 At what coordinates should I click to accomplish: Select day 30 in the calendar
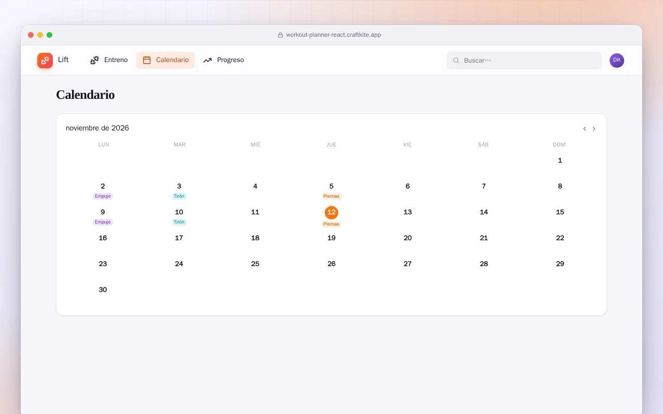(x=103, y=290)
